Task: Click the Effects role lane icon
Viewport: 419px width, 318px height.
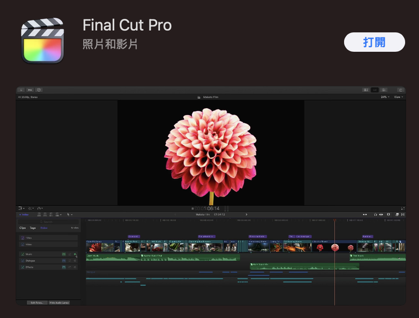Action: tap(63, 267)
